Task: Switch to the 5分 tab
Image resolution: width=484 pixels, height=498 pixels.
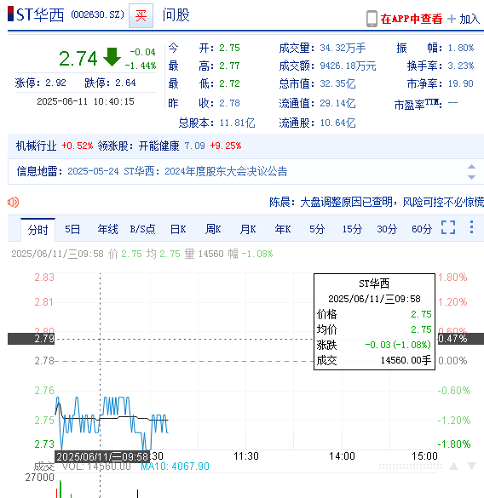Action: tap(317, 229)
